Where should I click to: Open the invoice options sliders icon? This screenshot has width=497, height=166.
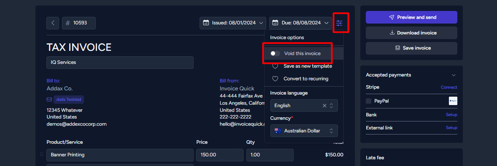(x=339, y=23)
